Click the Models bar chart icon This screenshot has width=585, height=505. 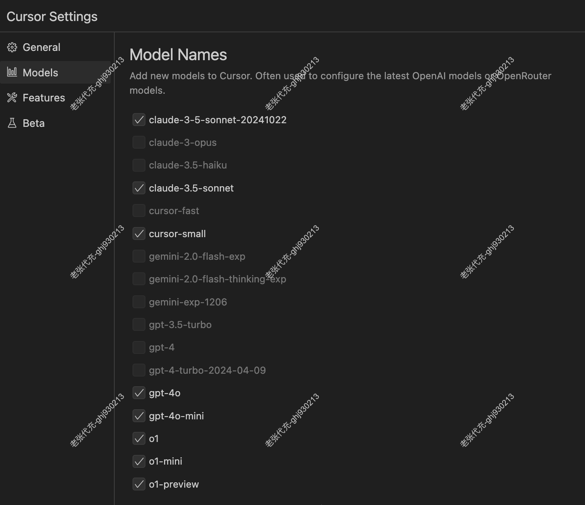12,72
